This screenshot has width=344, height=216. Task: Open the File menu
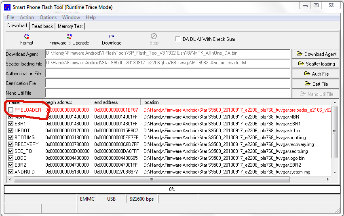[11, 17]
